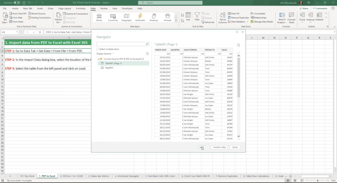Import From Text/CSV
This screenshot has width=337, height=183.
click(18, 13)
